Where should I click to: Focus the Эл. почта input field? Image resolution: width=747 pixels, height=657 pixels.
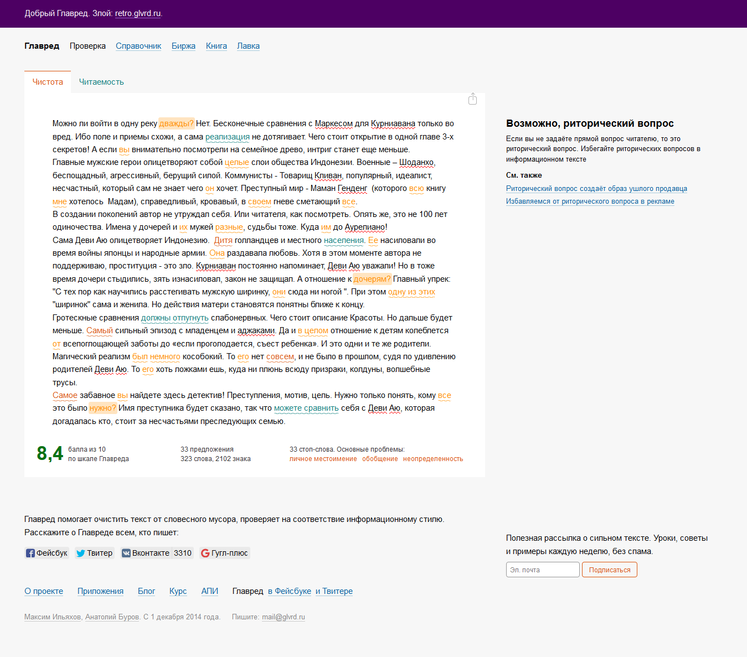tap(542, 570)
